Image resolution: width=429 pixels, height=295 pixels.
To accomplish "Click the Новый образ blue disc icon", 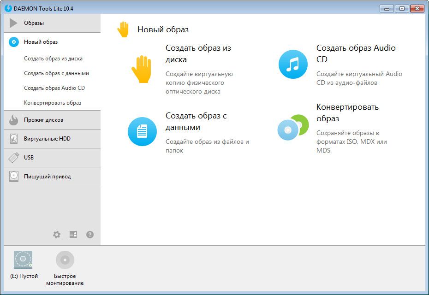I will [14, 42].
